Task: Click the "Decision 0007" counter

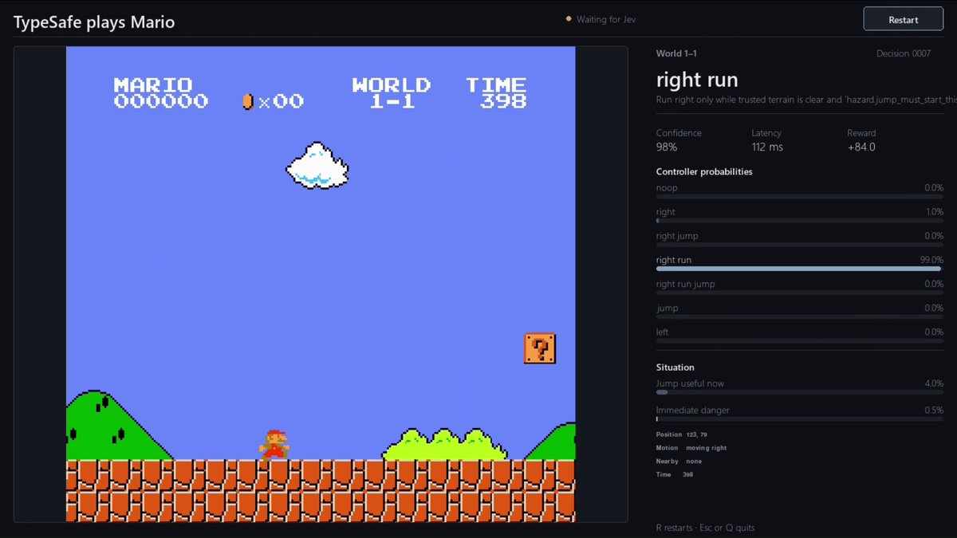Action: 904,53
